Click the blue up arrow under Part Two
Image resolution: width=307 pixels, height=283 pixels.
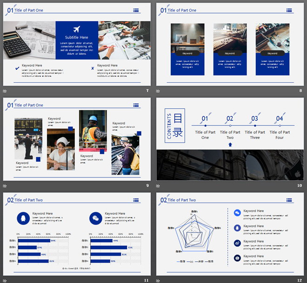tap(230, 145)
